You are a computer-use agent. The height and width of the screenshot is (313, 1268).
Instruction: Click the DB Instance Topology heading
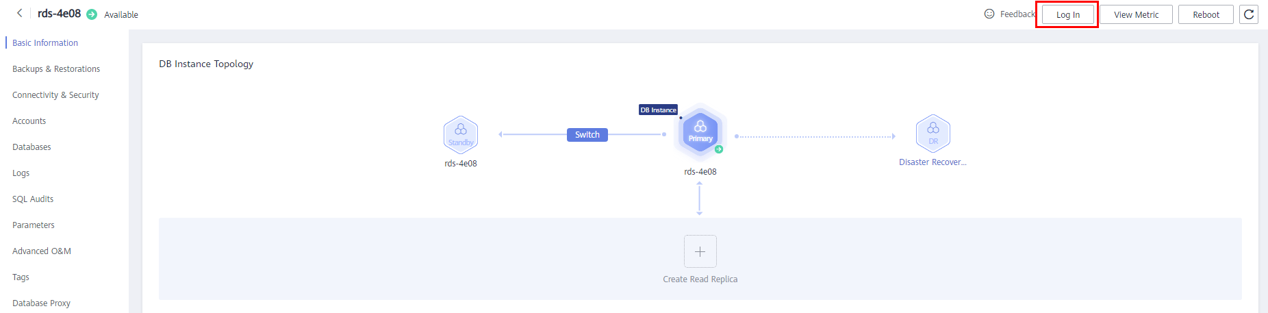206,64
